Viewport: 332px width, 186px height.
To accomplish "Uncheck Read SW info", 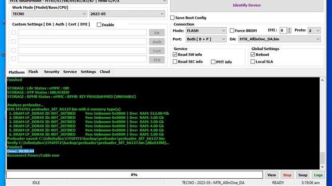I will [x=175, y=55].
